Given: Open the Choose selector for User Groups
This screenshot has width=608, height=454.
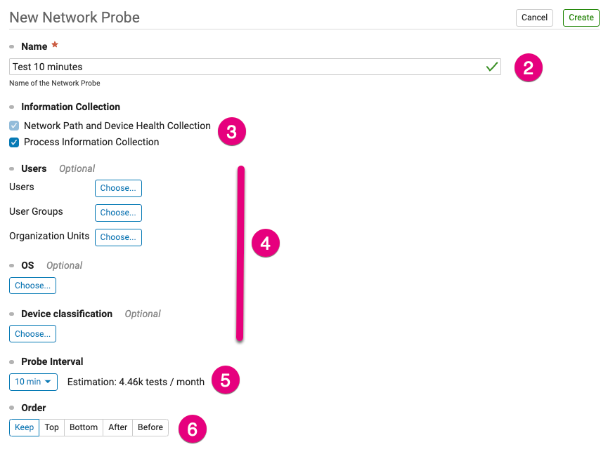Looking at the screenshot, I should click(118, 213).
